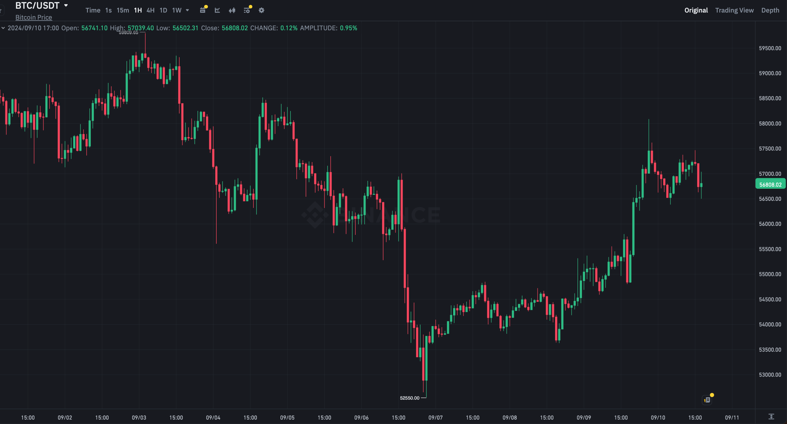Expand the BTC/USDT pair selector dropdown

(x=66, y=5)
